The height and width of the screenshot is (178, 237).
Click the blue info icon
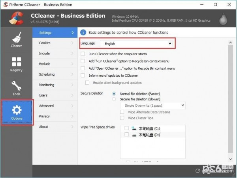[x=83, y=32]
